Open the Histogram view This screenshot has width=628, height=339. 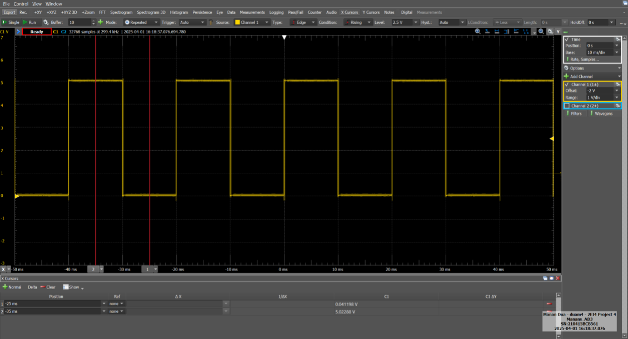pyautogui.click(x=178, y=12)
